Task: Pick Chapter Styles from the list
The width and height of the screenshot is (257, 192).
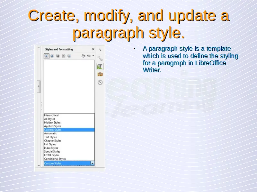Action: [52, 141]
